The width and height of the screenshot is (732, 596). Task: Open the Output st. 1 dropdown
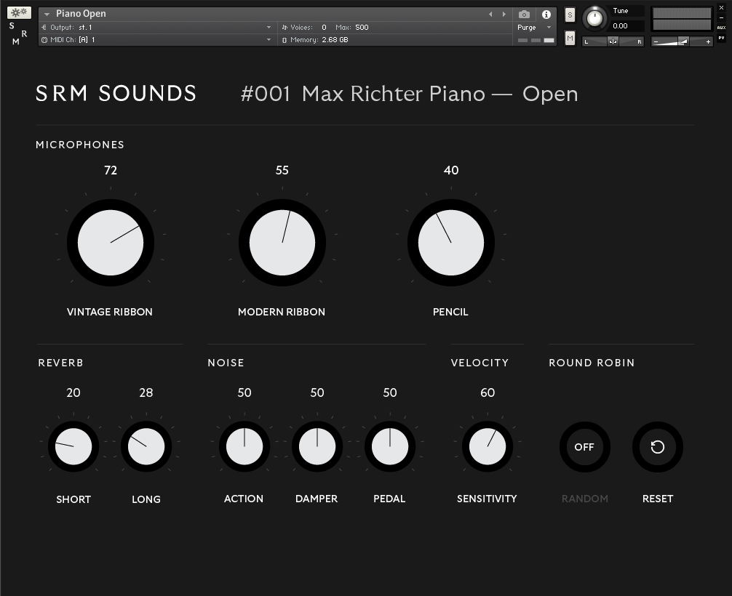tap(268, 28)
